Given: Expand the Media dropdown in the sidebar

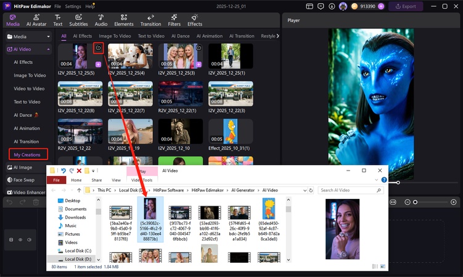Looking at the screenshot, I should 48,36.
